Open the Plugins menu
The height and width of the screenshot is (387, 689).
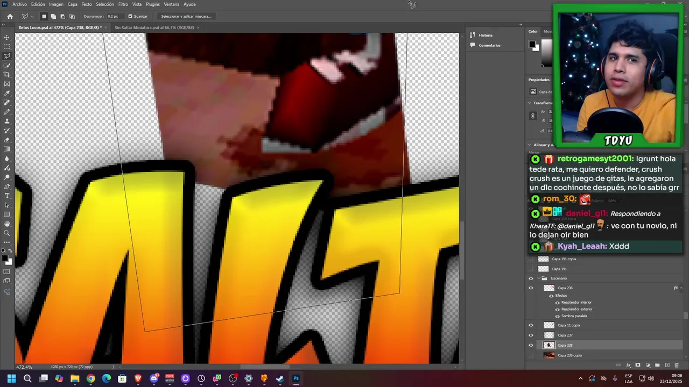pos(153,4)
